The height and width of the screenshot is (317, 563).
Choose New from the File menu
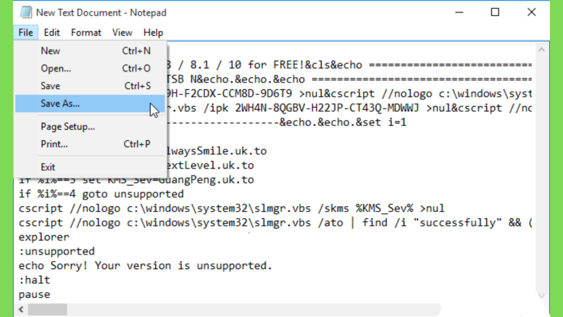pyautogui.click(x=90, y=51)
